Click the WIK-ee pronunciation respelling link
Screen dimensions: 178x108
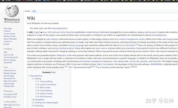click(51, 32)
